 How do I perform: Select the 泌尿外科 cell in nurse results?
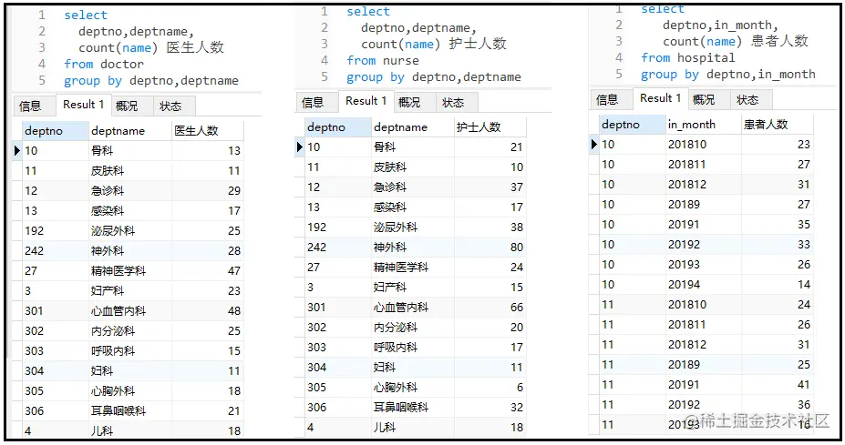point(412,228)
